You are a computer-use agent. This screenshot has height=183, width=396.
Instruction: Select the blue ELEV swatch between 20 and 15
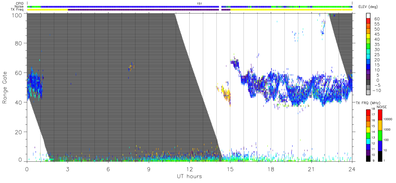click(x=368, y=62)
